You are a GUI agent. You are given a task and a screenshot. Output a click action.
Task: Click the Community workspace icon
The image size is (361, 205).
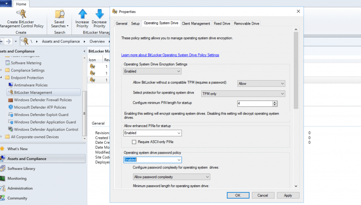(2, 198)
